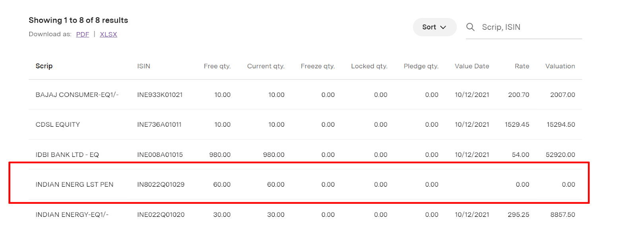Viewport: 636px width, 226px height.
Task: Click the Scrip column header
Action: pos(44,66)
